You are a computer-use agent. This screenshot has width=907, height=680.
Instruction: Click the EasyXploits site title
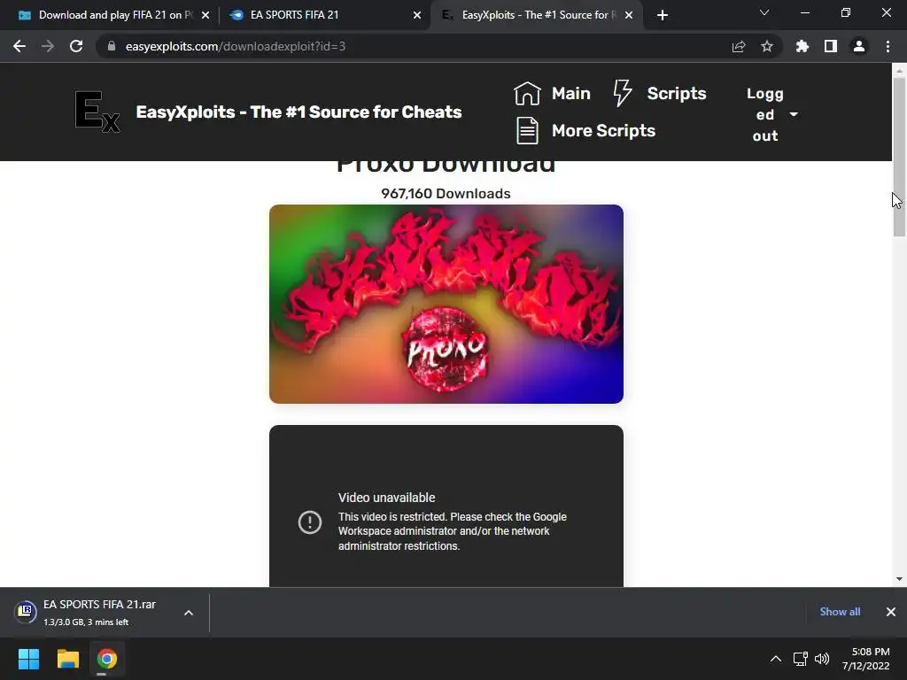click(298, 112)
